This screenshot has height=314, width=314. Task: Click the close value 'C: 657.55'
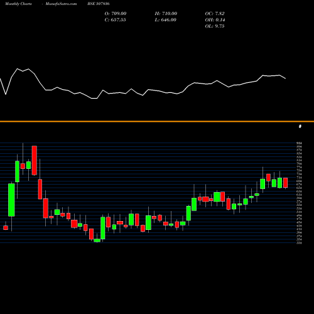[115, 20]
